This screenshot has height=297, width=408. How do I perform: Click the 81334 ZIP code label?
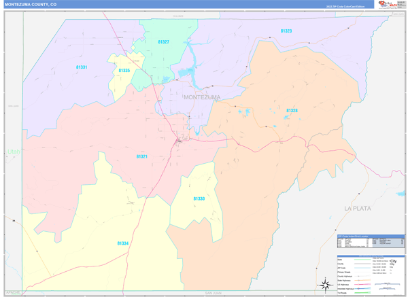122,243
